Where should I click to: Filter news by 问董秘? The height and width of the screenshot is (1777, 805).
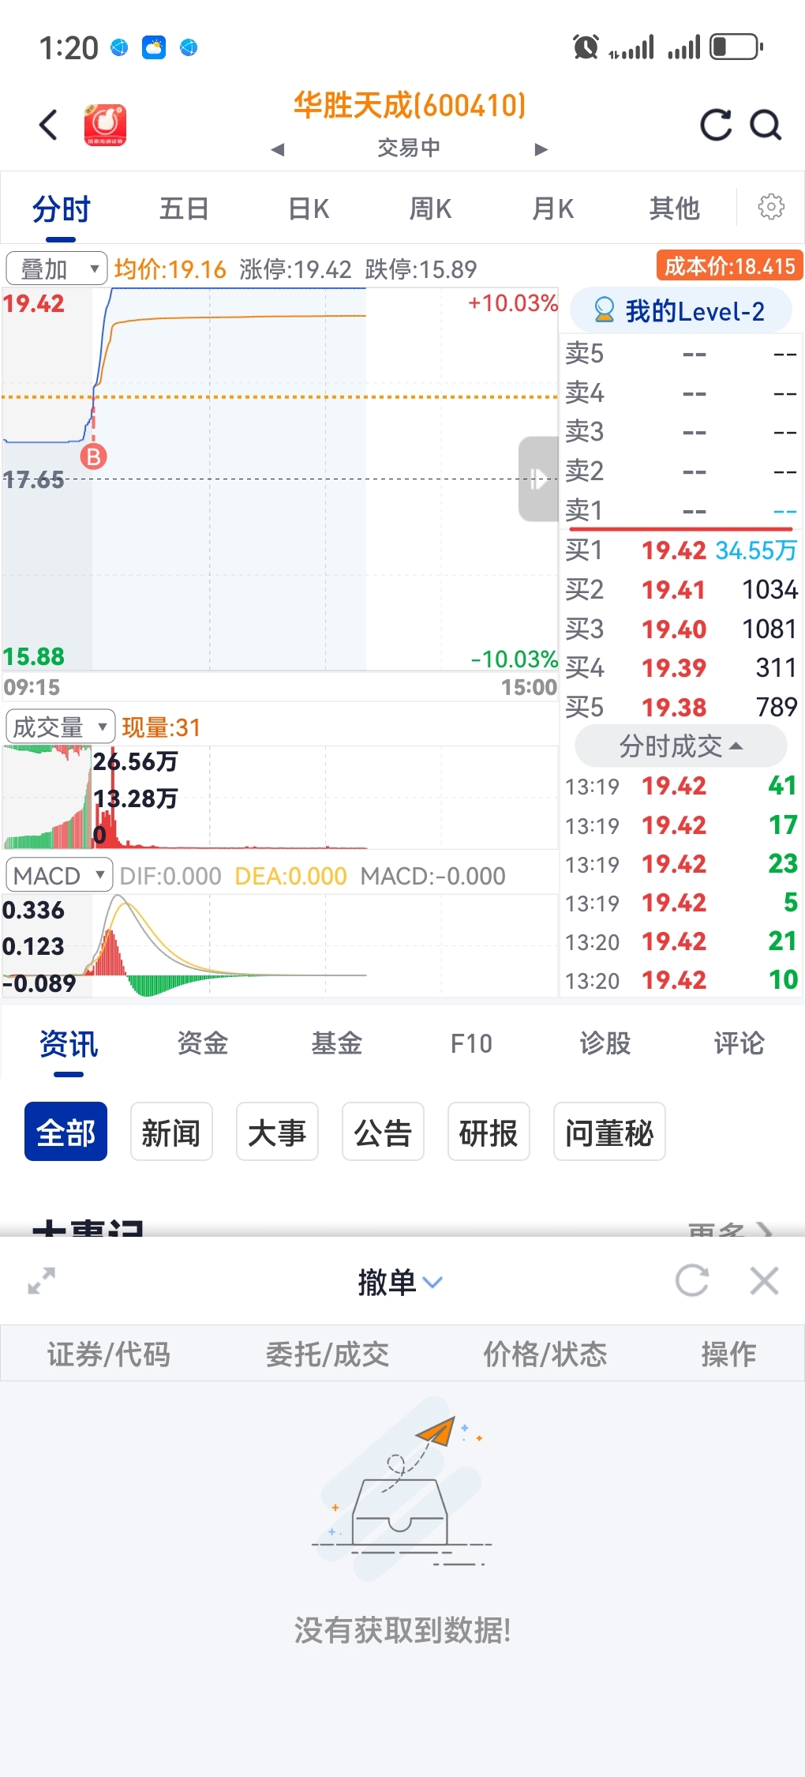click(x=609, y=1132)
